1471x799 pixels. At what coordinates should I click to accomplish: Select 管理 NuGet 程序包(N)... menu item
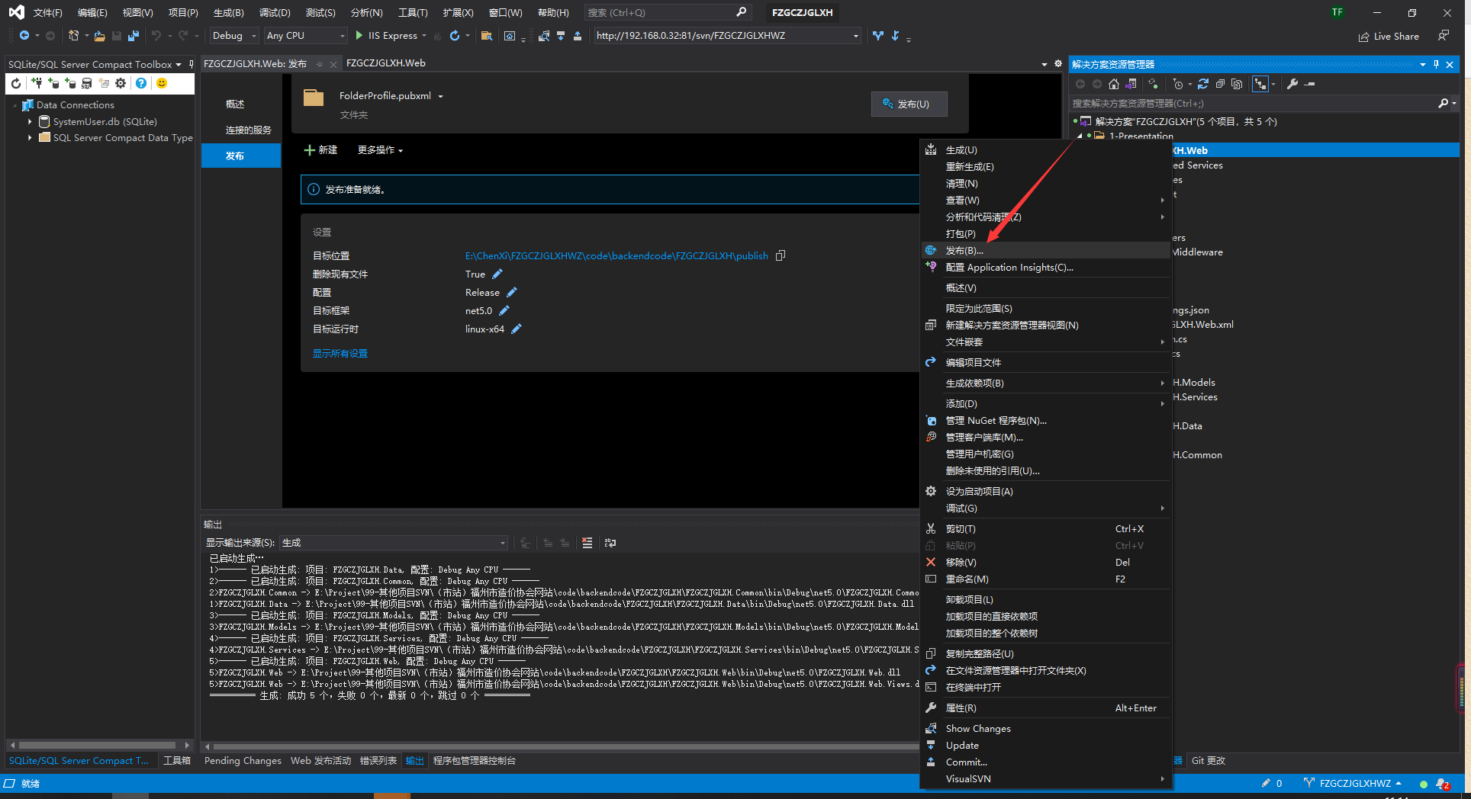point(1046,421)
